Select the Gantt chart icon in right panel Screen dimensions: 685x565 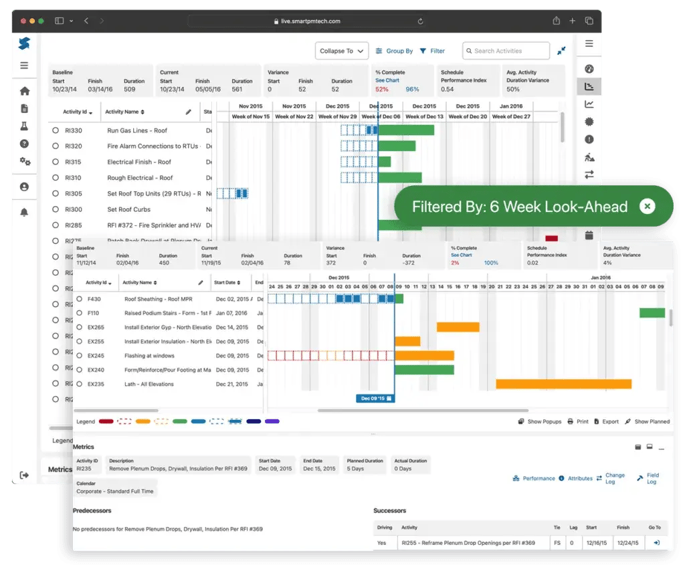point(589,86)
